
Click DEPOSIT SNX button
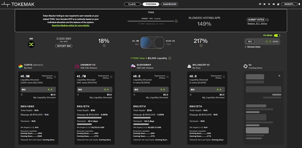(64, 46)
